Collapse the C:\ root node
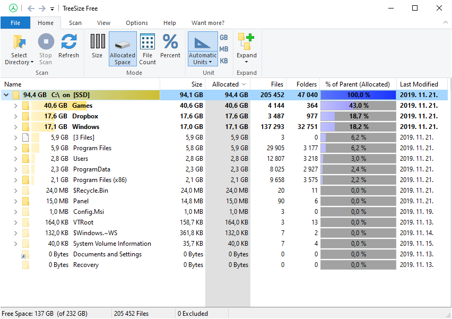The width and height of the screenshot is (452, 319). [6, 95]
